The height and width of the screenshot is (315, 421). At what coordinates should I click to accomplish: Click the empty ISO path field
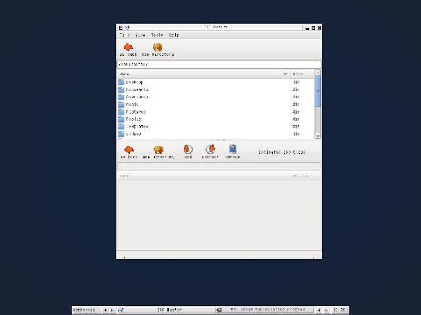(219, 167)
